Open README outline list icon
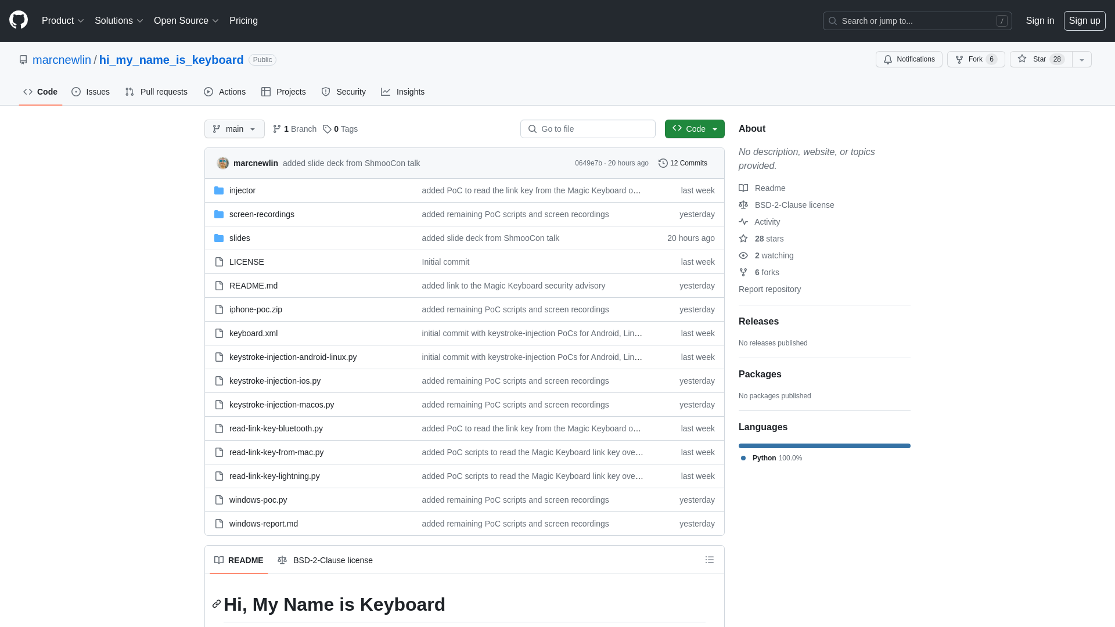The width and height of the screenshot is (1115, 627). tap(710, 560)
